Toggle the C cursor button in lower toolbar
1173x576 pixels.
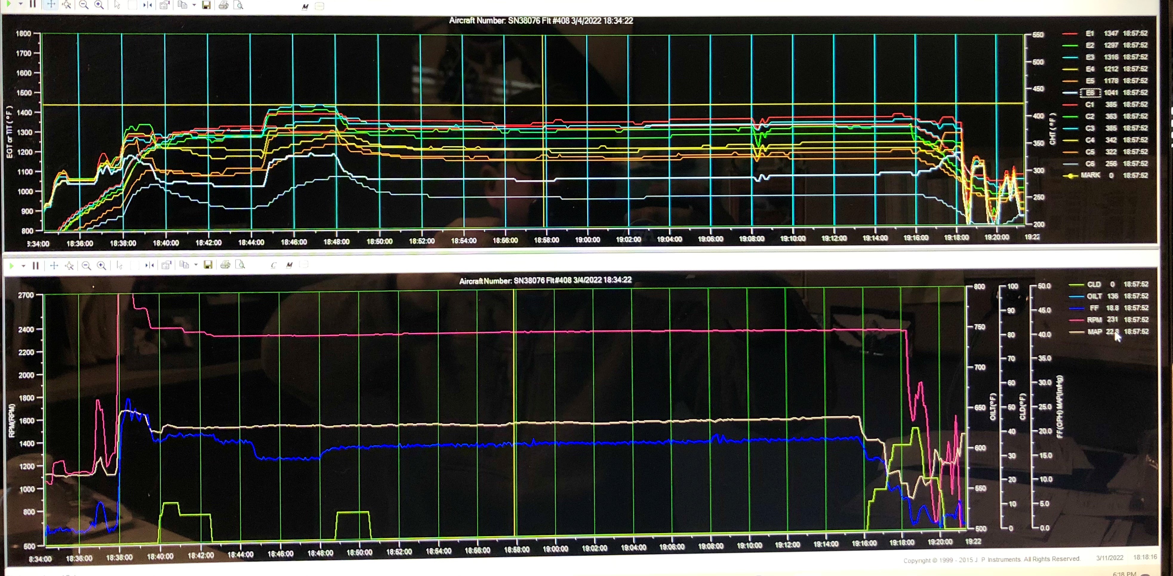coord(273,265)
